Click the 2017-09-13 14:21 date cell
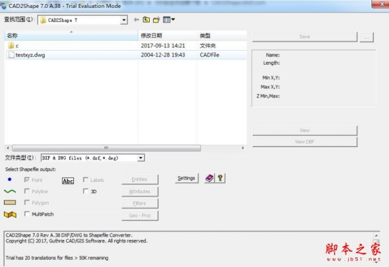 tap(163, 45)
